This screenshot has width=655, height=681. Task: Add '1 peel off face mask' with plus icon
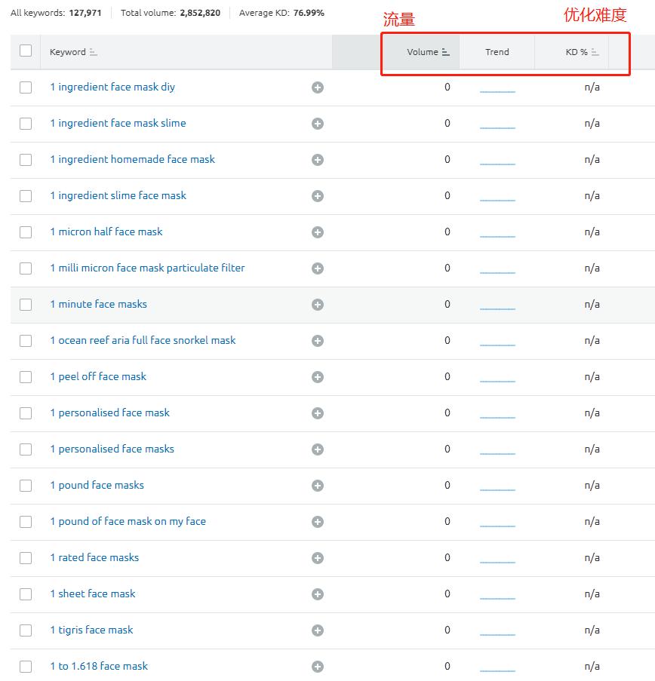(318, 377)
